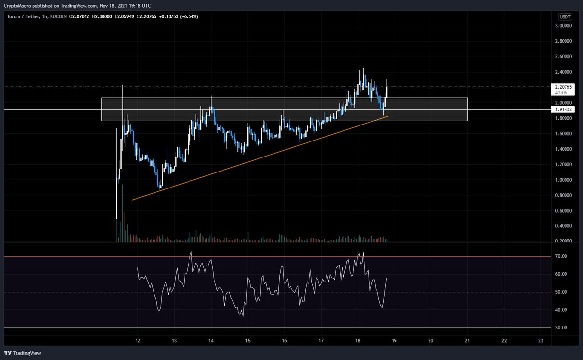Click the date 18 on the time axis
Image resolution: width=583 pixels, height=360 pixels.
tap(358, 341)
